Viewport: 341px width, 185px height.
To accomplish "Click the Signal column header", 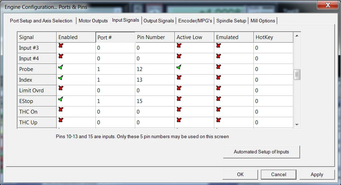I will click(x=37, y=37).
